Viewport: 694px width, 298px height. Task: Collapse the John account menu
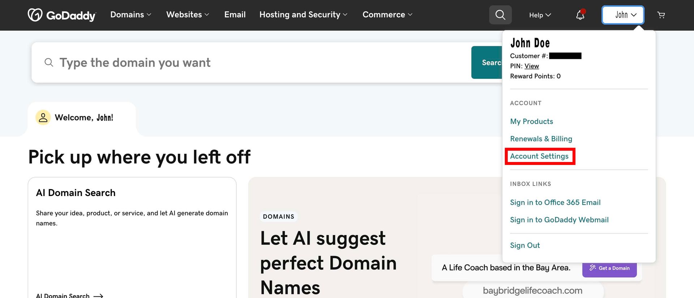623,15
